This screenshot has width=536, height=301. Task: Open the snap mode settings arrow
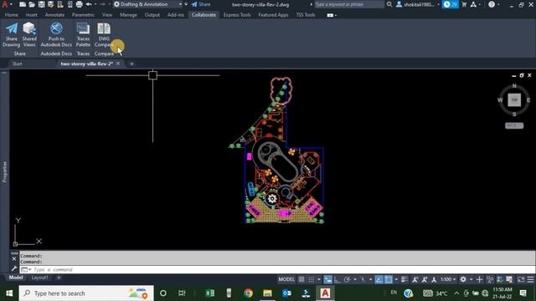[x=318, y=279]
